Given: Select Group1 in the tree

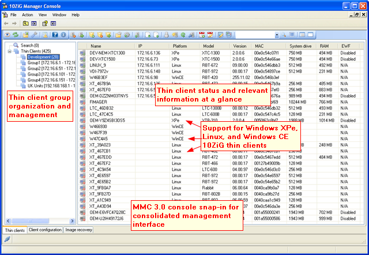Looking at the screenshot, I should tap(51, 63).
